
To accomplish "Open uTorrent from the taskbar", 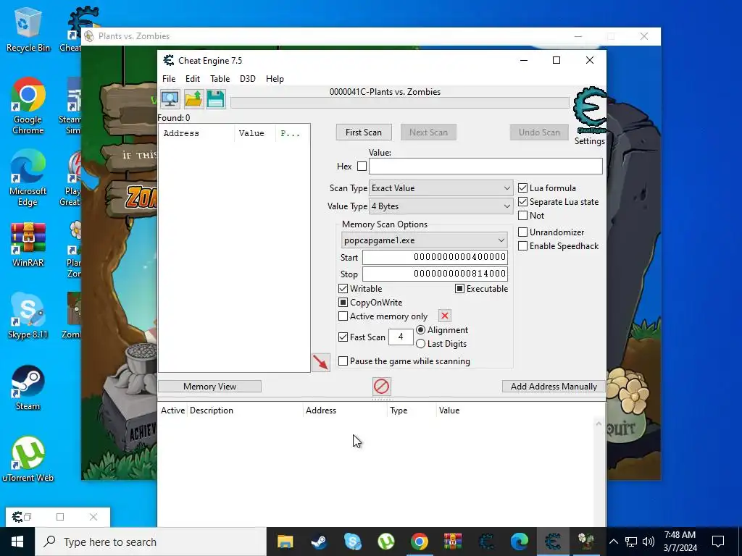I will 386,542.
